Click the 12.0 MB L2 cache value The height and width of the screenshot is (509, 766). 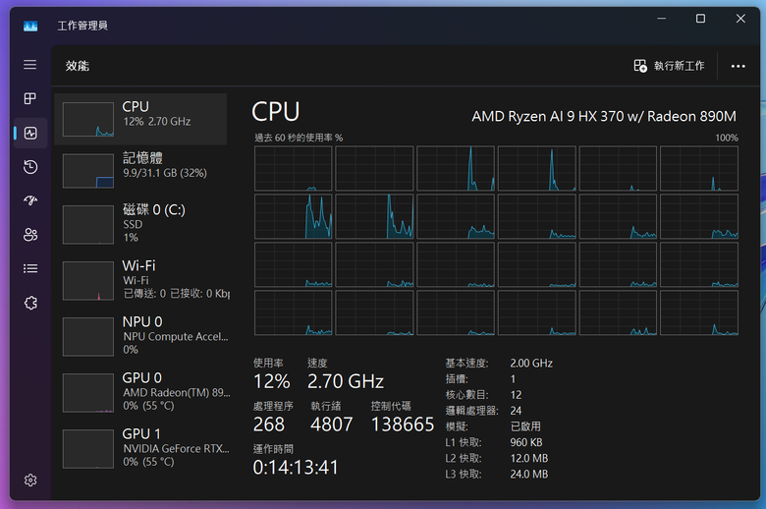(529, 458)
